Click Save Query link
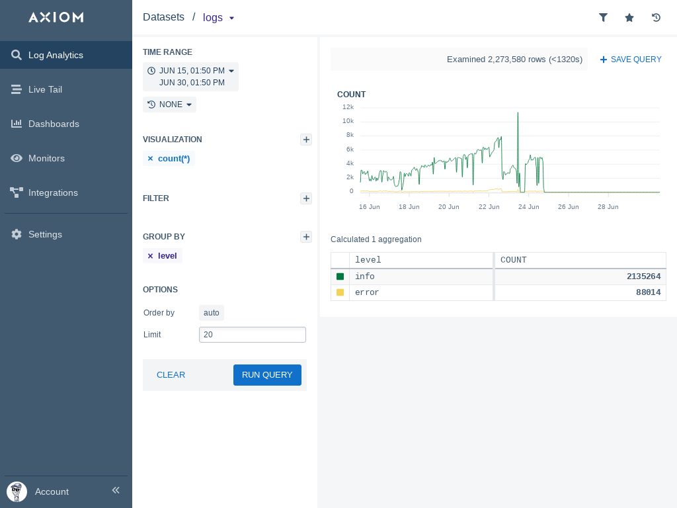The width and height of the screenshot is (677, 508). (x=630, y=60)
